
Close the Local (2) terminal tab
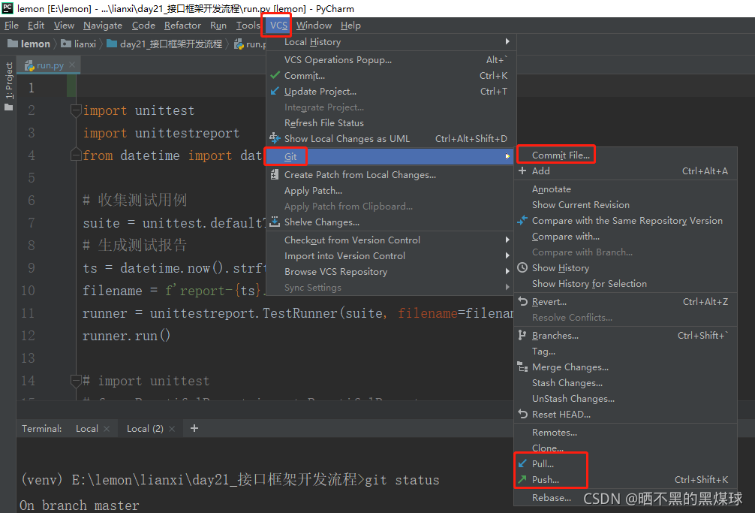click(x=172, y=429)
